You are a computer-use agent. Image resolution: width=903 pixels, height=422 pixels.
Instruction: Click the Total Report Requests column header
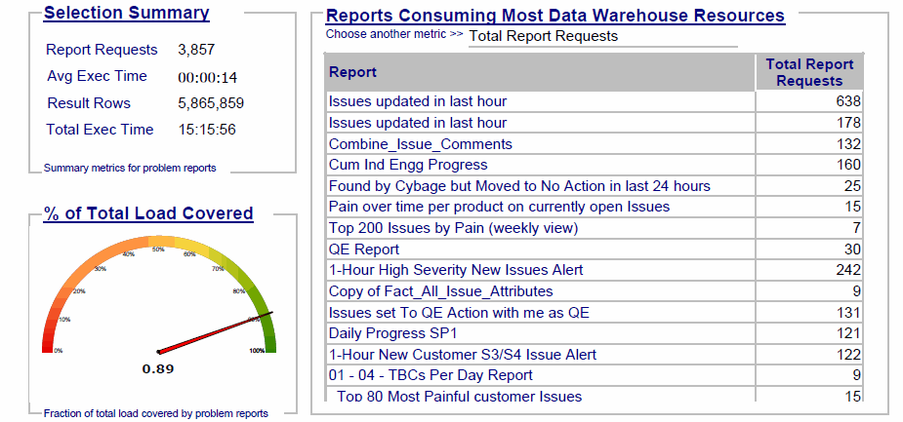pos(809,72)
